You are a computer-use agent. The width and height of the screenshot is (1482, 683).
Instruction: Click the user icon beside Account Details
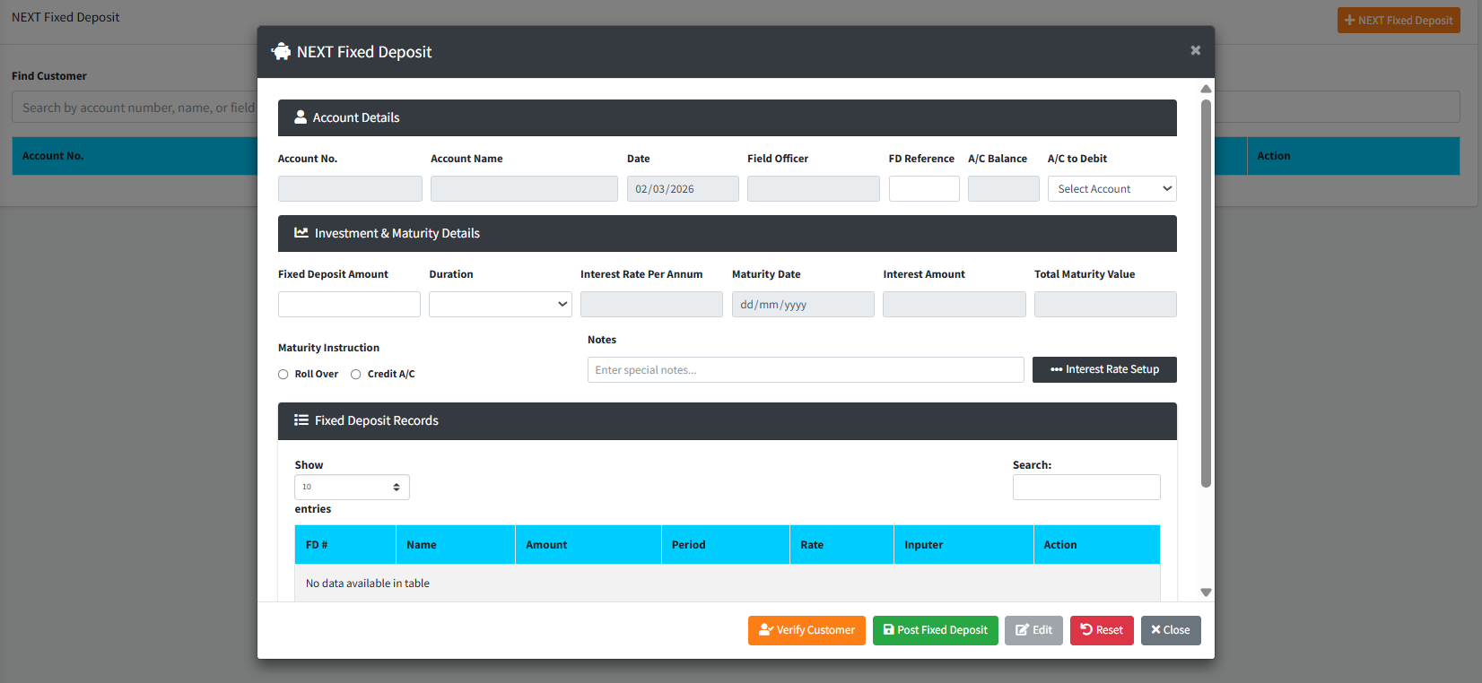[x=301, y=117]
